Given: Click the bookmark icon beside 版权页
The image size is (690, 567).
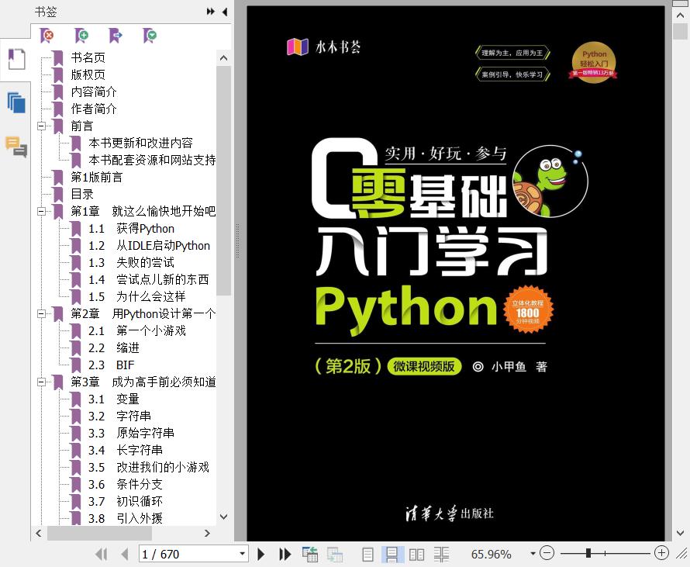Looking at the screenshot, I should 57,74.
